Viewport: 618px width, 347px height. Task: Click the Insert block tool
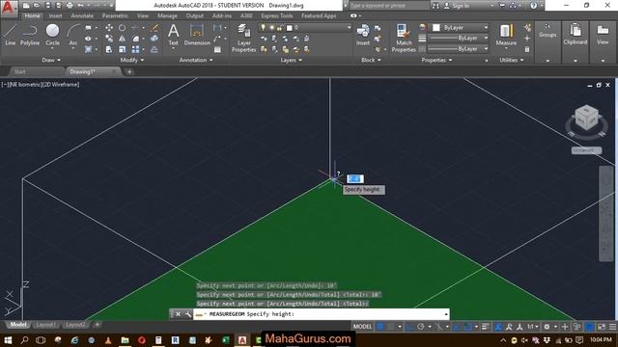pyautogui.click(x=363, y=35)
